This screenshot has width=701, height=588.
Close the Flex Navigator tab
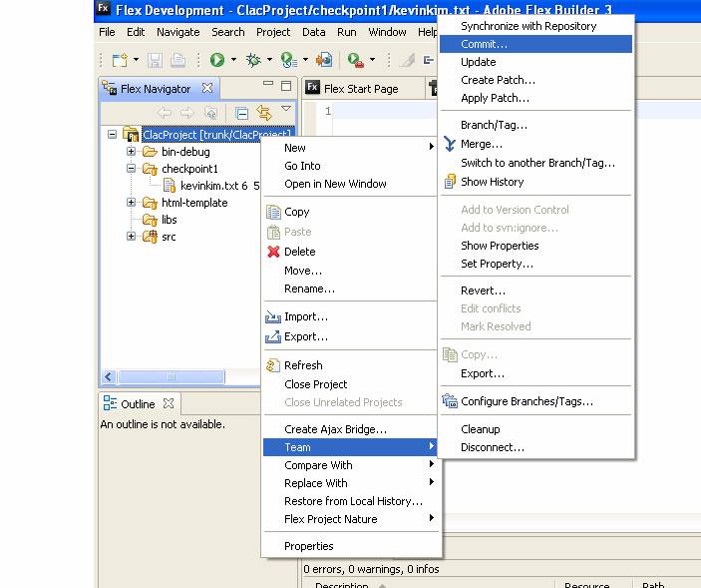point(207,88)
